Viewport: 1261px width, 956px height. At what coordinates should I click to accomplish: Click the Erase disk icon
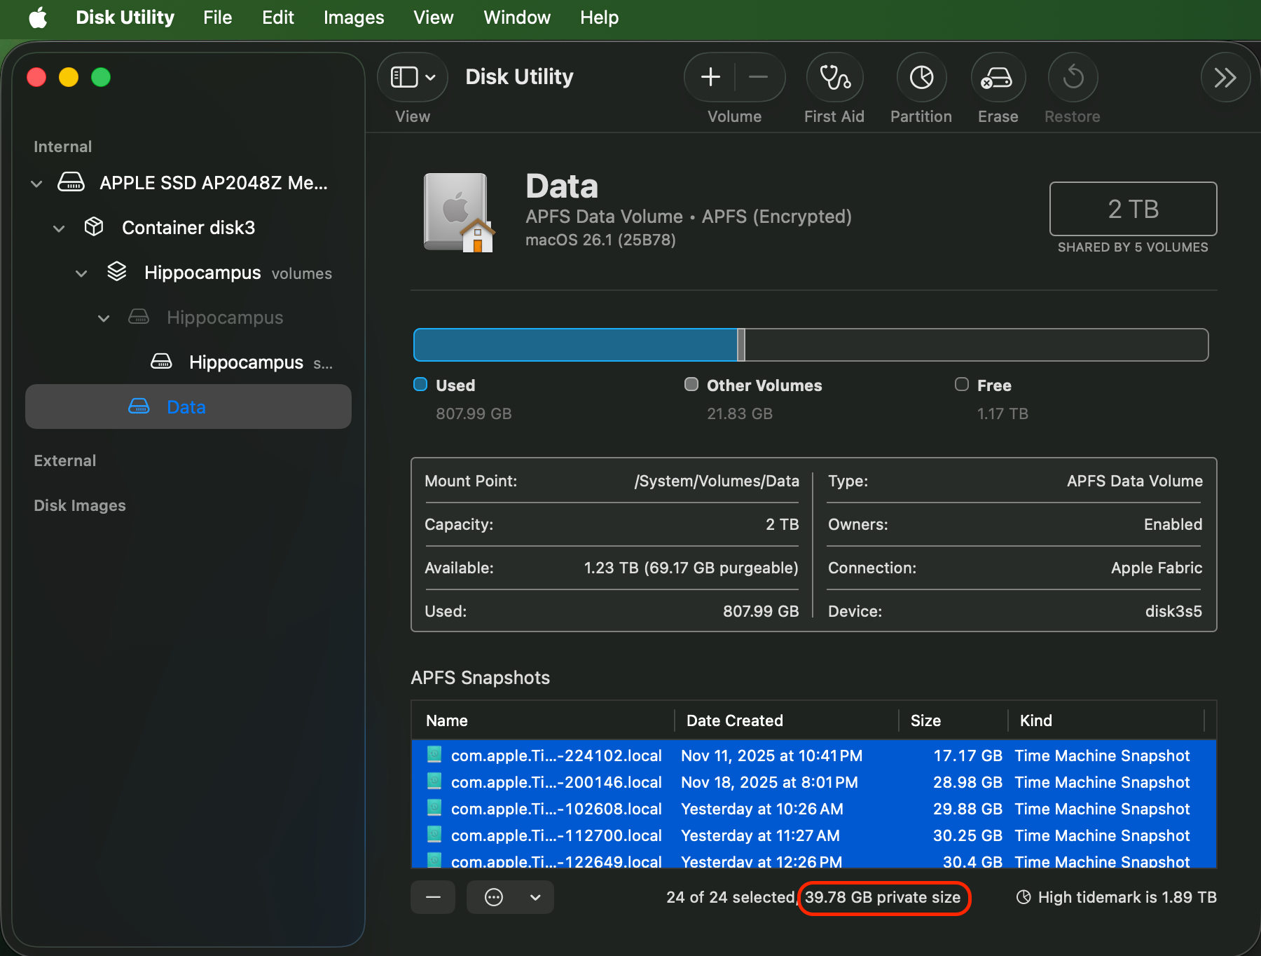997,78
